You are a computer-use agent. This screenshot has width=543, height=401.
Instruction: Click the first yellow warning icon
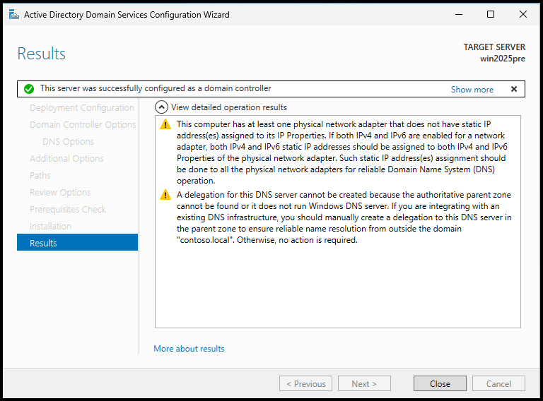pos(165,124)
